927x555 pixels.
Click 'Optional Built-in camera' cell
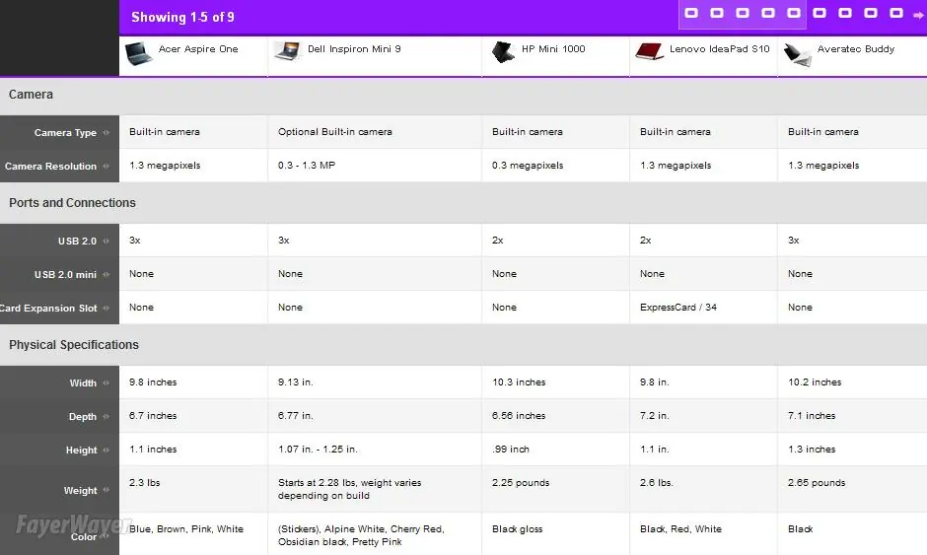tap(334, 132)
